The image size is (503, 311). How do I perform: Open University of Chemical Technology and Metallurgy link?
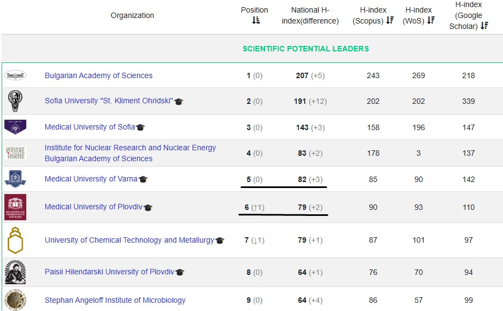tap(129, 240)
